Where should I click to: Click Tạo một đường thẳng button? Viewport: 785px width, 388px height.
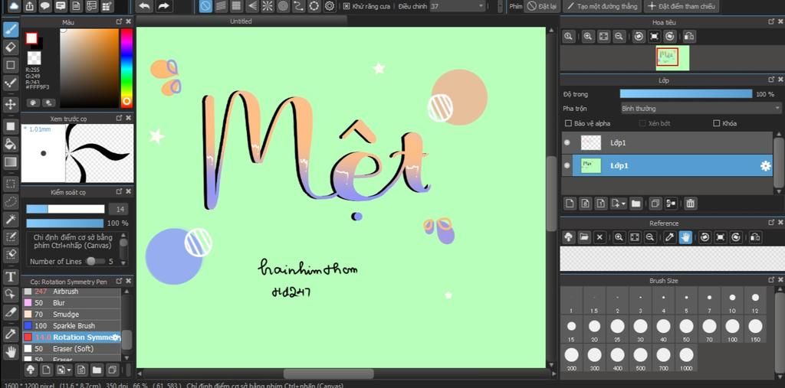[x=603, y=6]
